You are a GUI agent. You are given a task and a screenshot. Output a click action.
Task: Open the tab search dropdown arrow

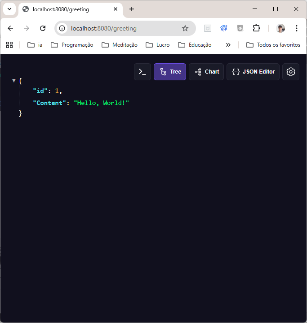pyautogui.click(x=9, y=9)
